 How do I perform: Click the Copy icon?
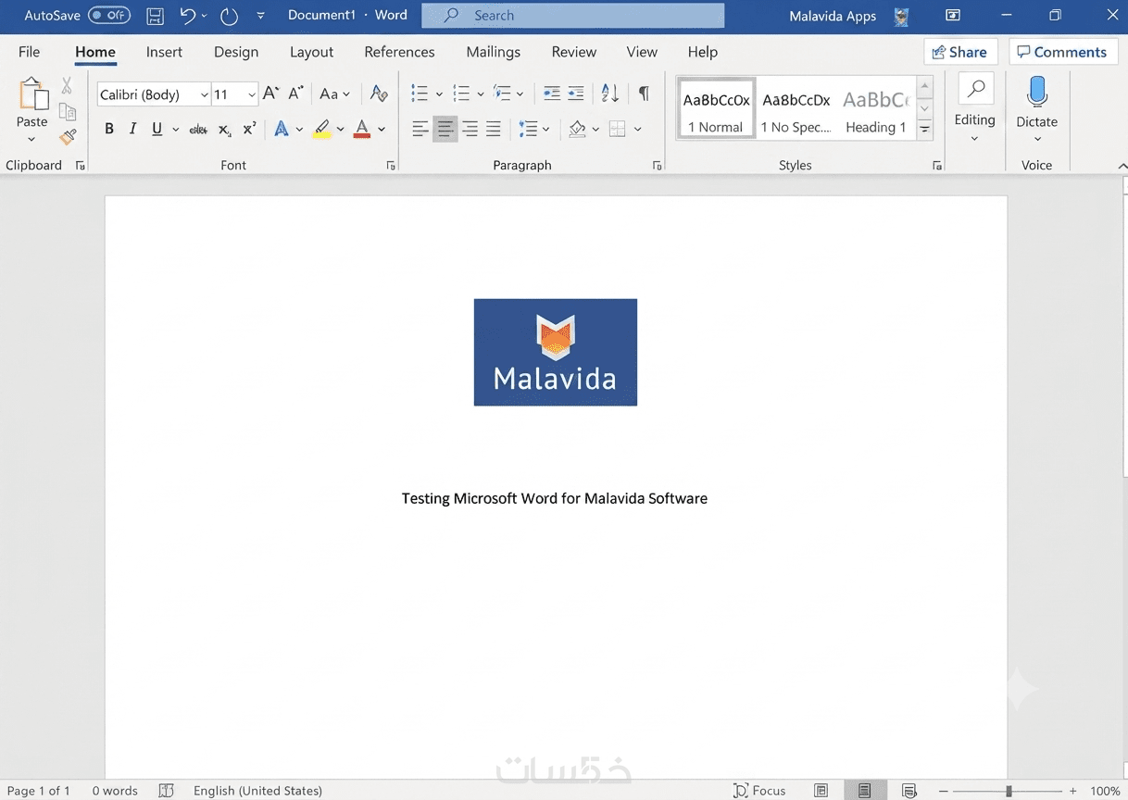click(x=67, y=112)
